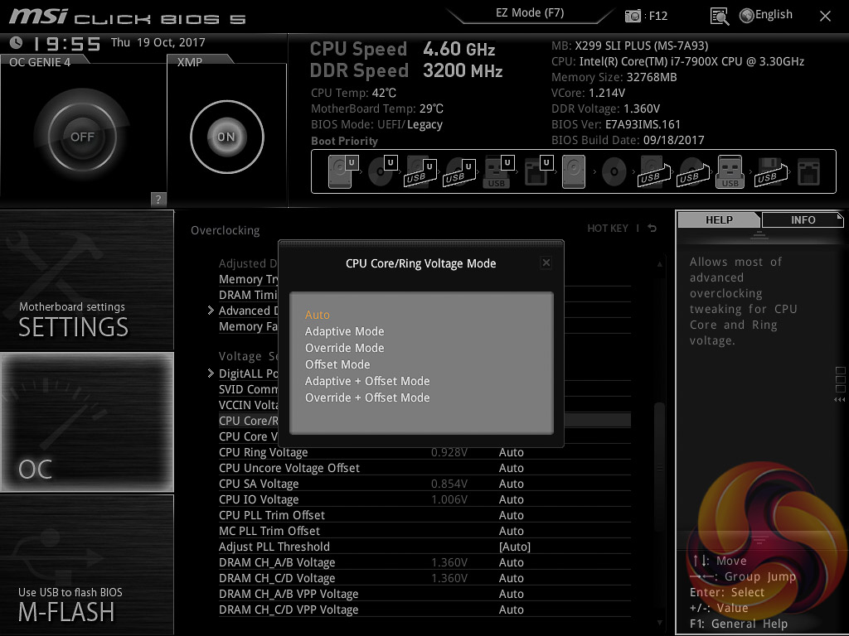Open the OC Genie question mark help
The image size is (849, 636).
tap(158, 199)
